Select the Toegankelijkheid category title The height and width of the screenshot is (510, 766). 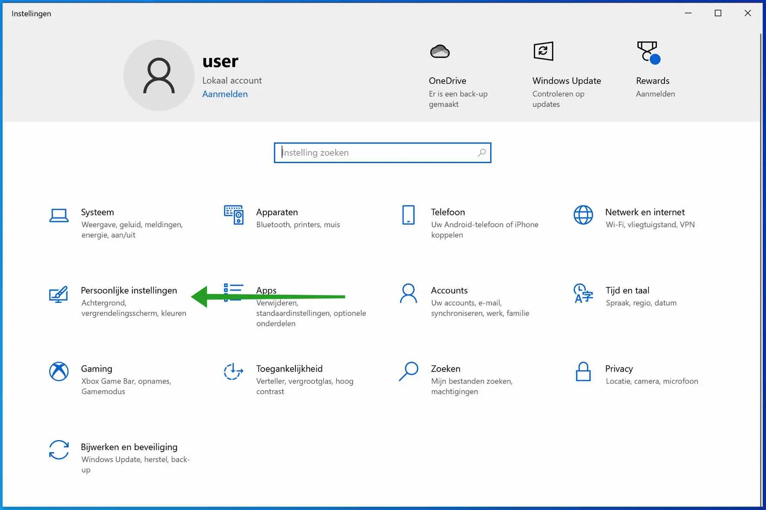point(289,369)
